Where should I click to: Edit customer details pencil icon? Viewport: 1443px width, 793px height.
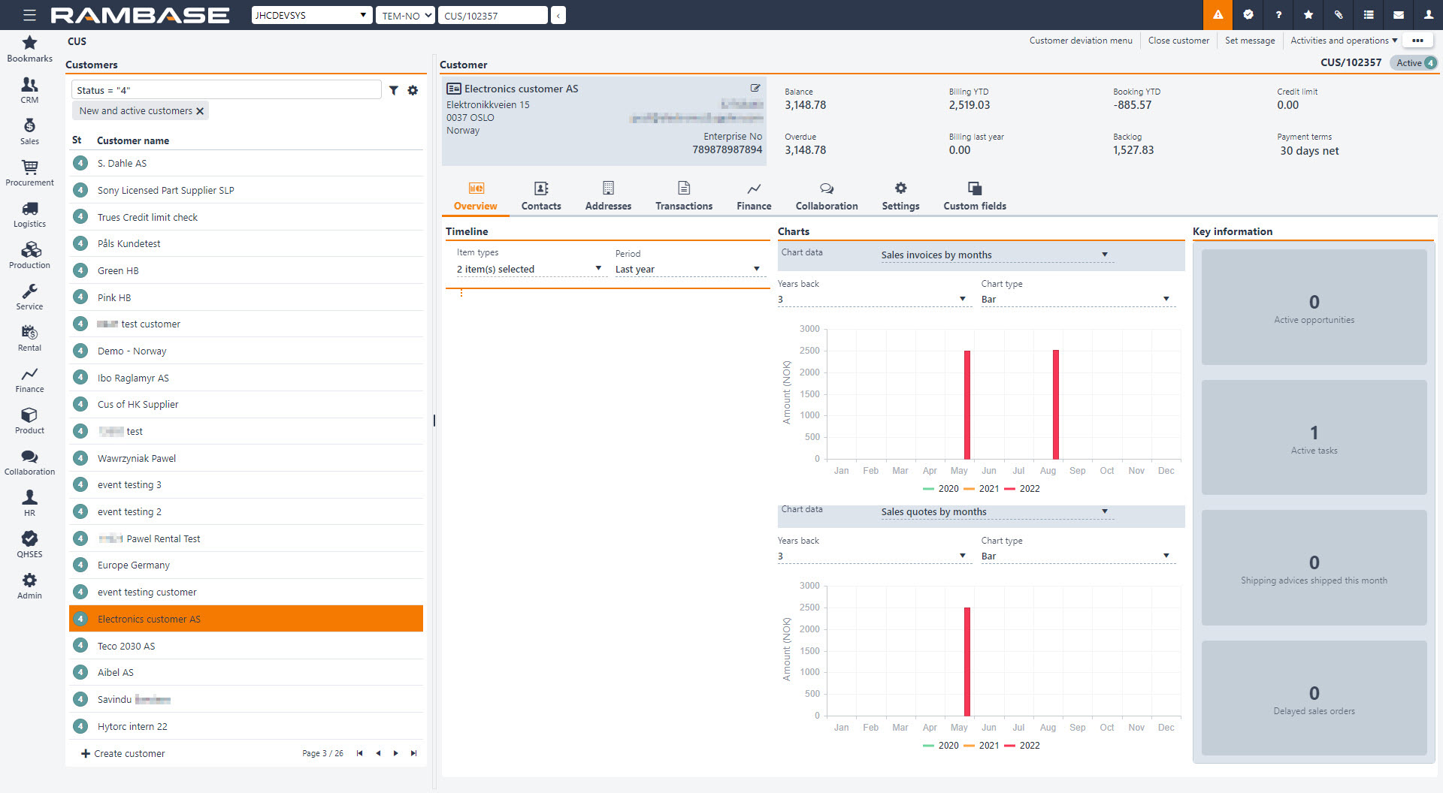click(755, 88)
